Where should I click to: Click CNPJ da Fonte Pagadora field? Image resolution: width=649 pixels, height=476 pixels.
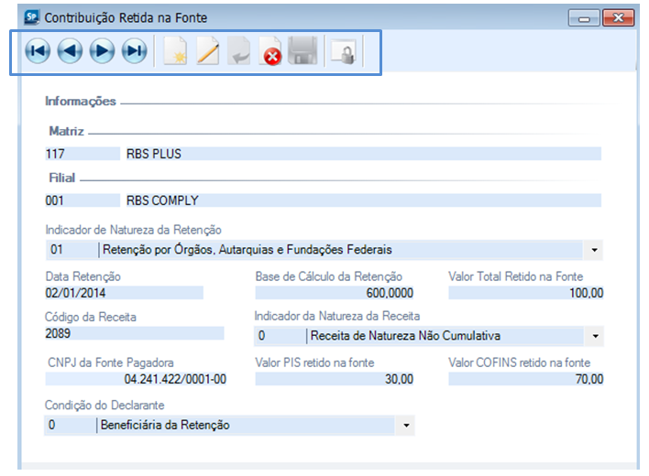pyautogui.click(x=137, y=379)
